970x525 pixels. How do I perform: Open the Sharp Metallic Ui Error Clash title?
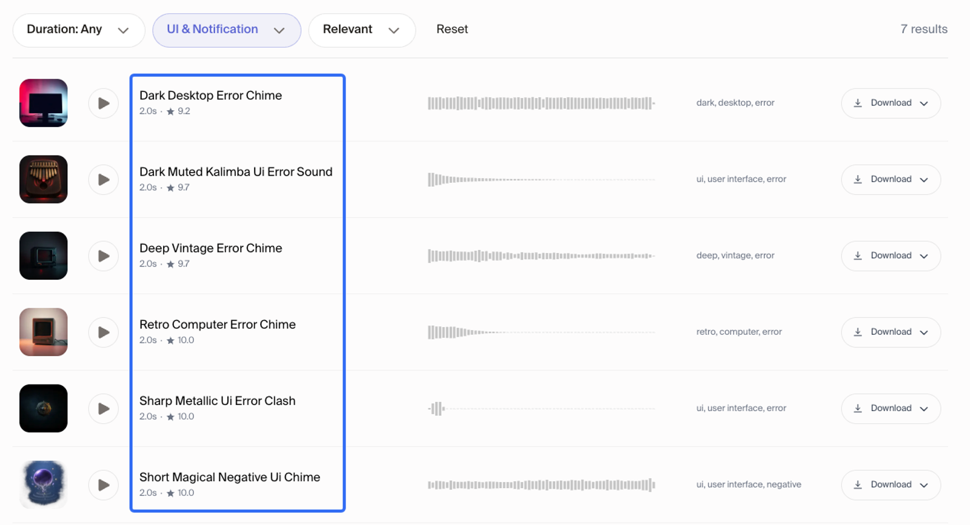click(217, 401)
